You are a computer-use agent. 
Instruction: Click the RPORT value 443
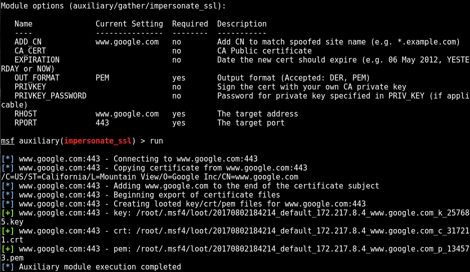click(x=102, y=123)
